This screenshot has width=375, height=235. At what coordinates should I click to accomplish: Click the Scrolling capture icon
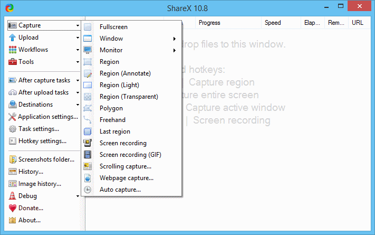(x=88, y=166)
